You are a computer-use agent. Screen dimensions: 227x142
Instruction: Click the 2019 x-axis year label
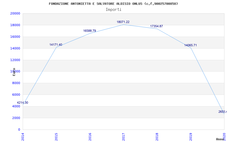[191, 137]
